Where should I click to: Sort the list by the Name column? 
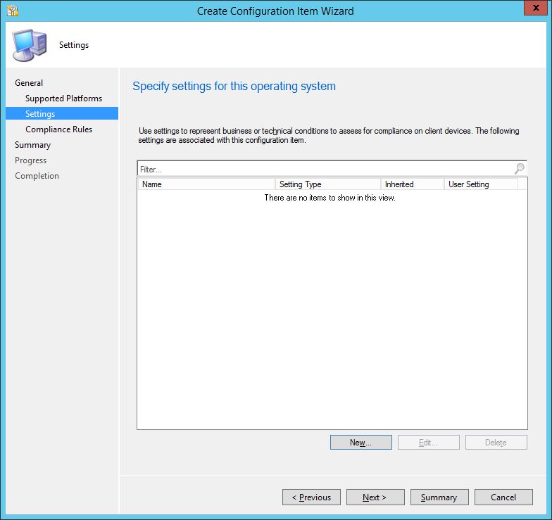[206, 184]
